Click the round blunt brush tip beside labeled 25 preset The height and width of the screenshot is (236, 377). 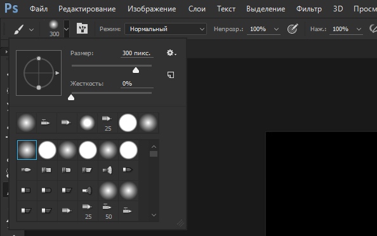pos(66,211)
